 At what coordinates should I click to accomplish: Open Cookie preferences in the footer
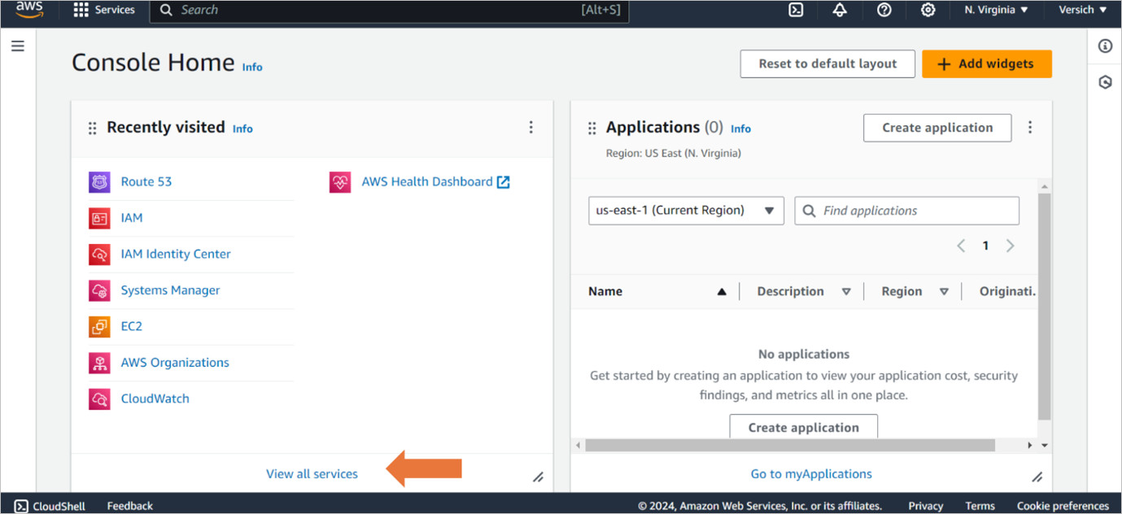(1063, 506)
